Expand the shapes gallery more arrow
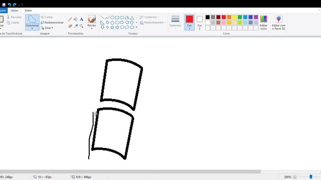This screenshot has width=321, height=180. pyautogui.click(x=136, y=27)
